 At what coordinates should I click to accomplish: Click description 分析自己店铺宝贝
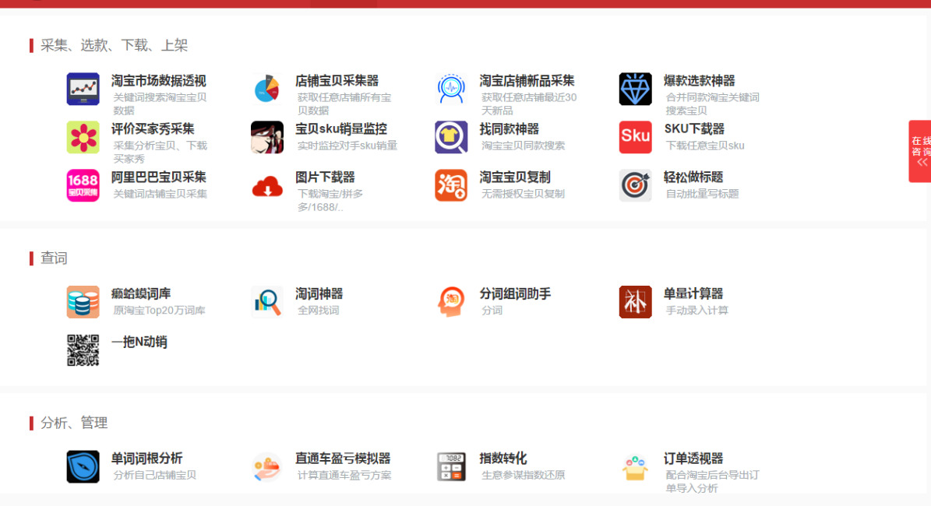click(154, 475)
